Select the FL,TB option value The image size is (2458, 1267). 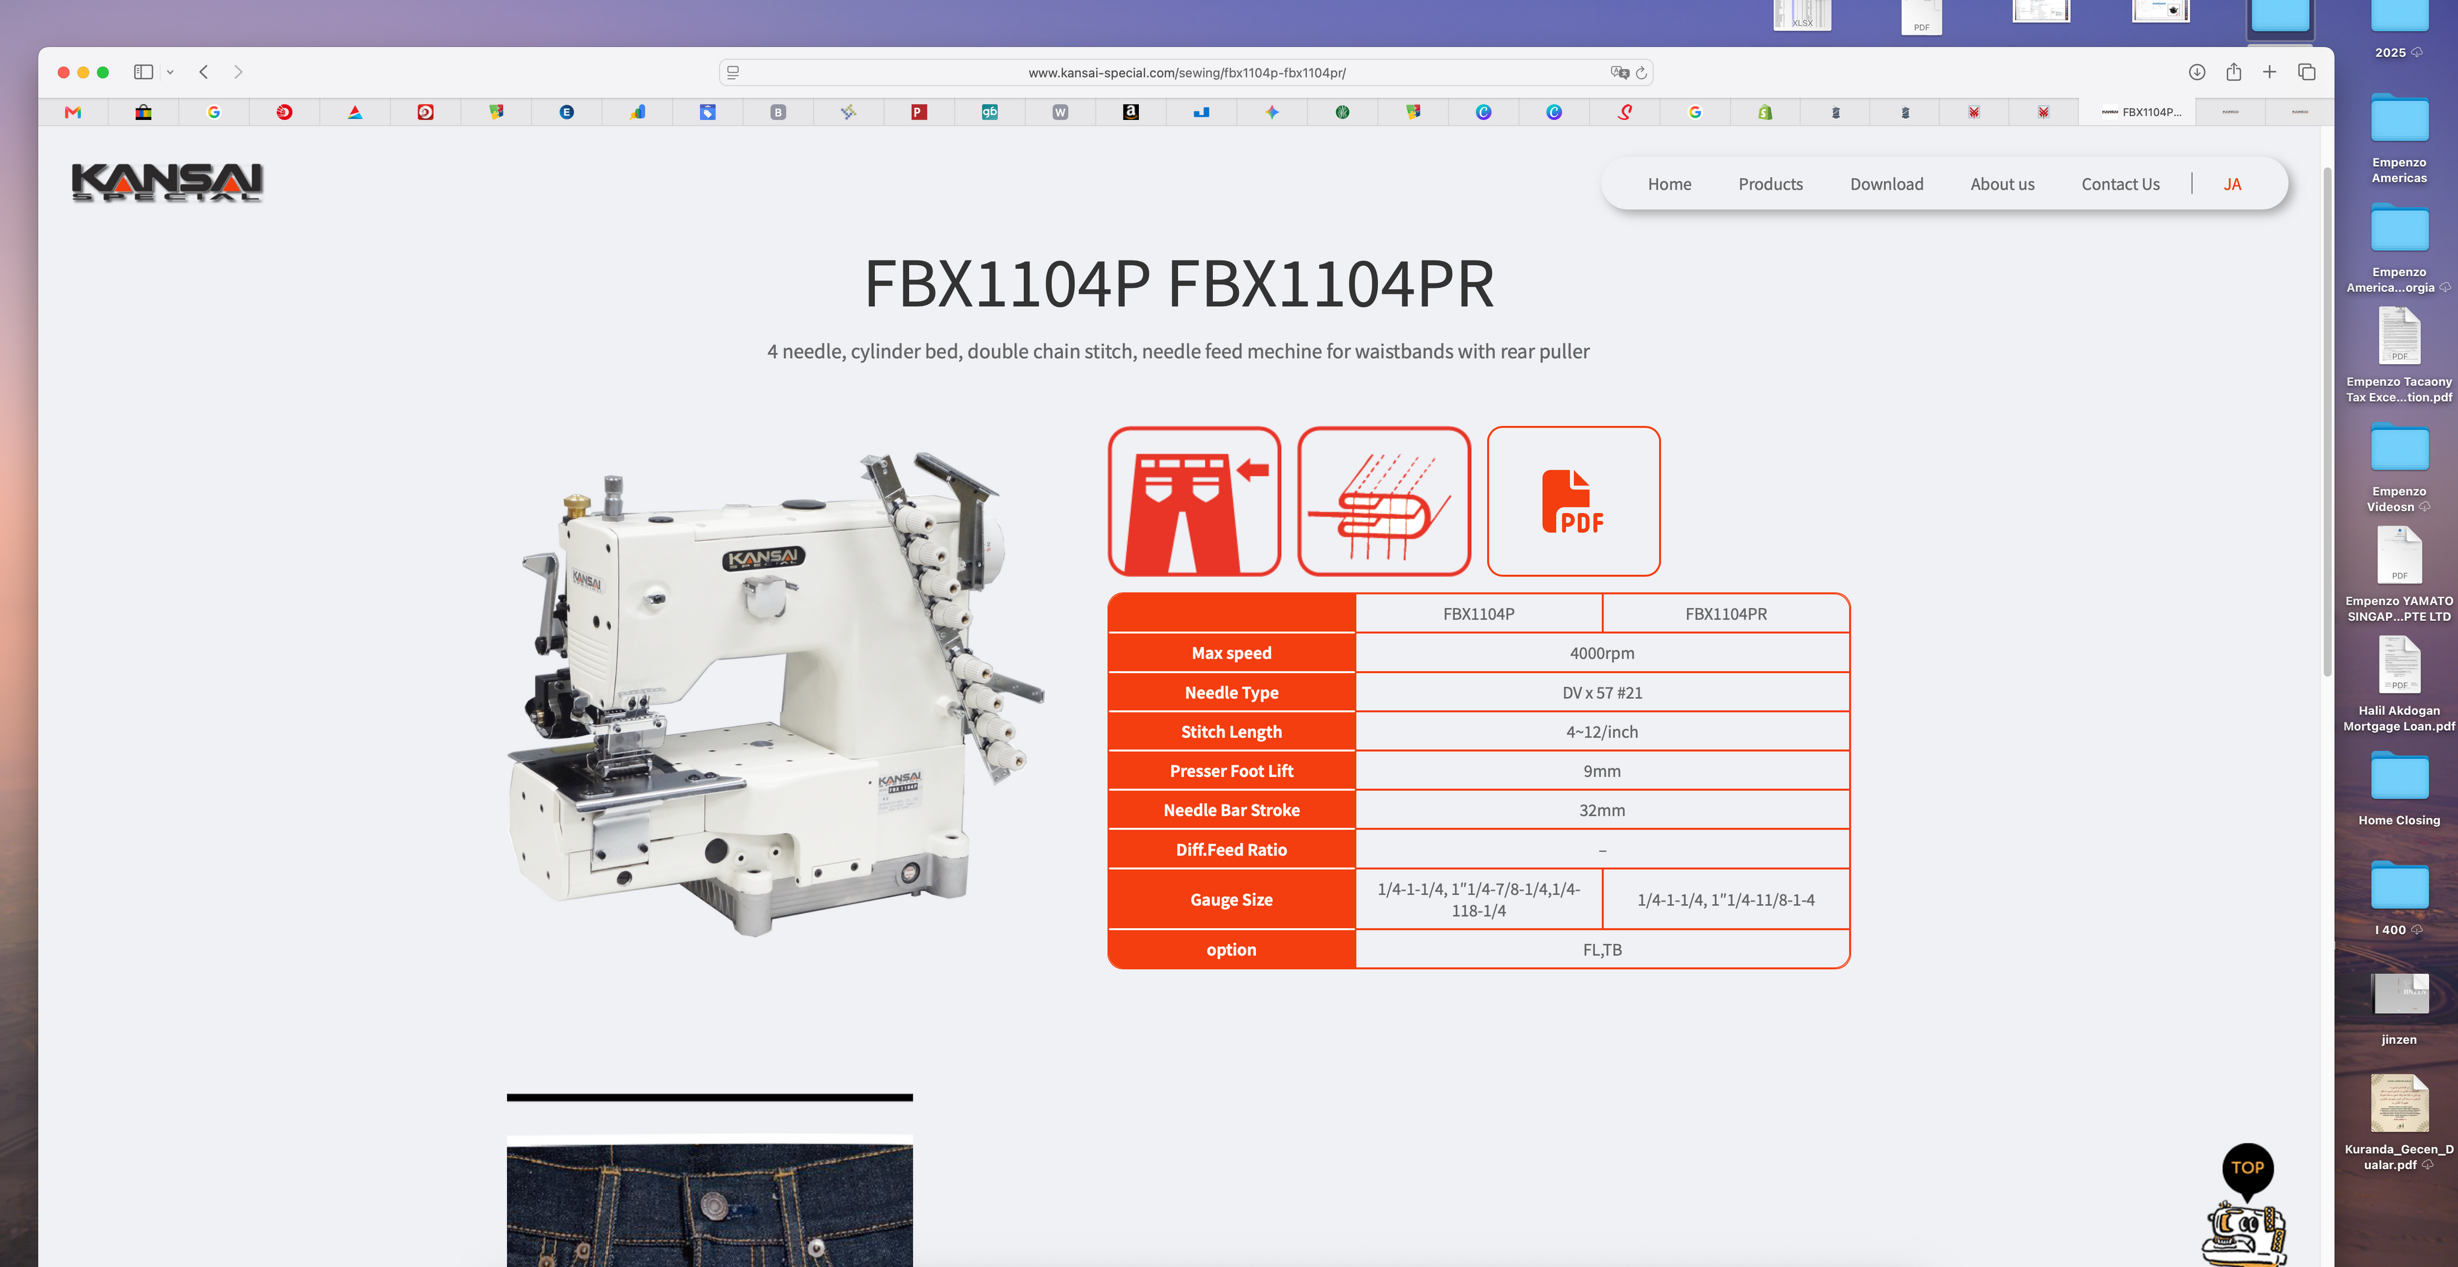click(1602, 949)
